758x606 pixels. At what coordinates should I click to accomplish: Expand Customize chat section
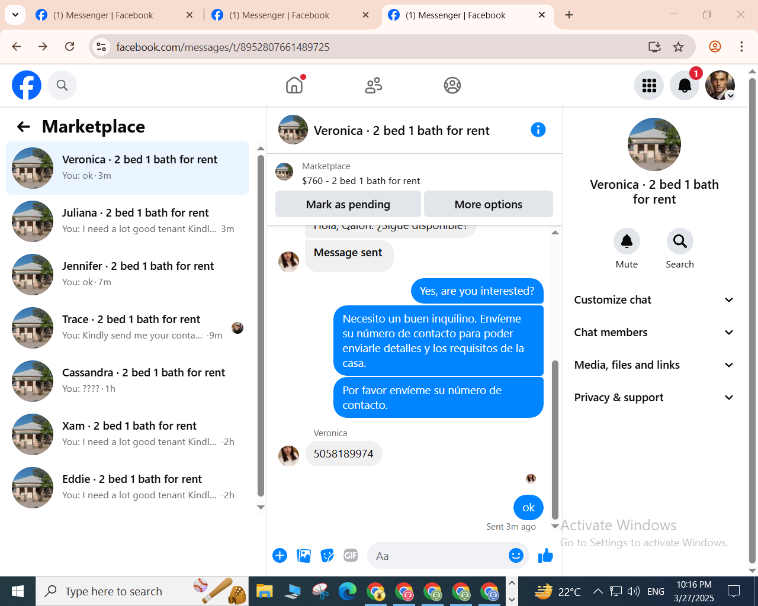coord(654,300)
